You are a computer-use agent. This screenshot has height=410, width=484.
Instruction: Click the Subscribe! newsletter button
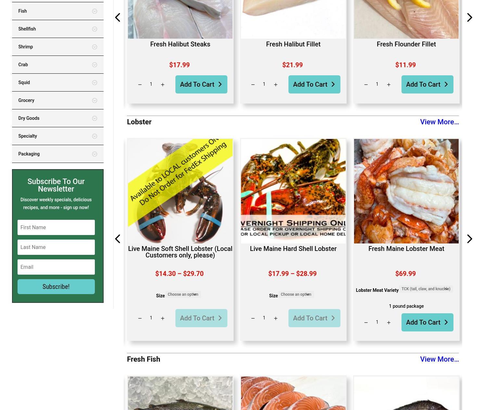(x=56, y=287)
